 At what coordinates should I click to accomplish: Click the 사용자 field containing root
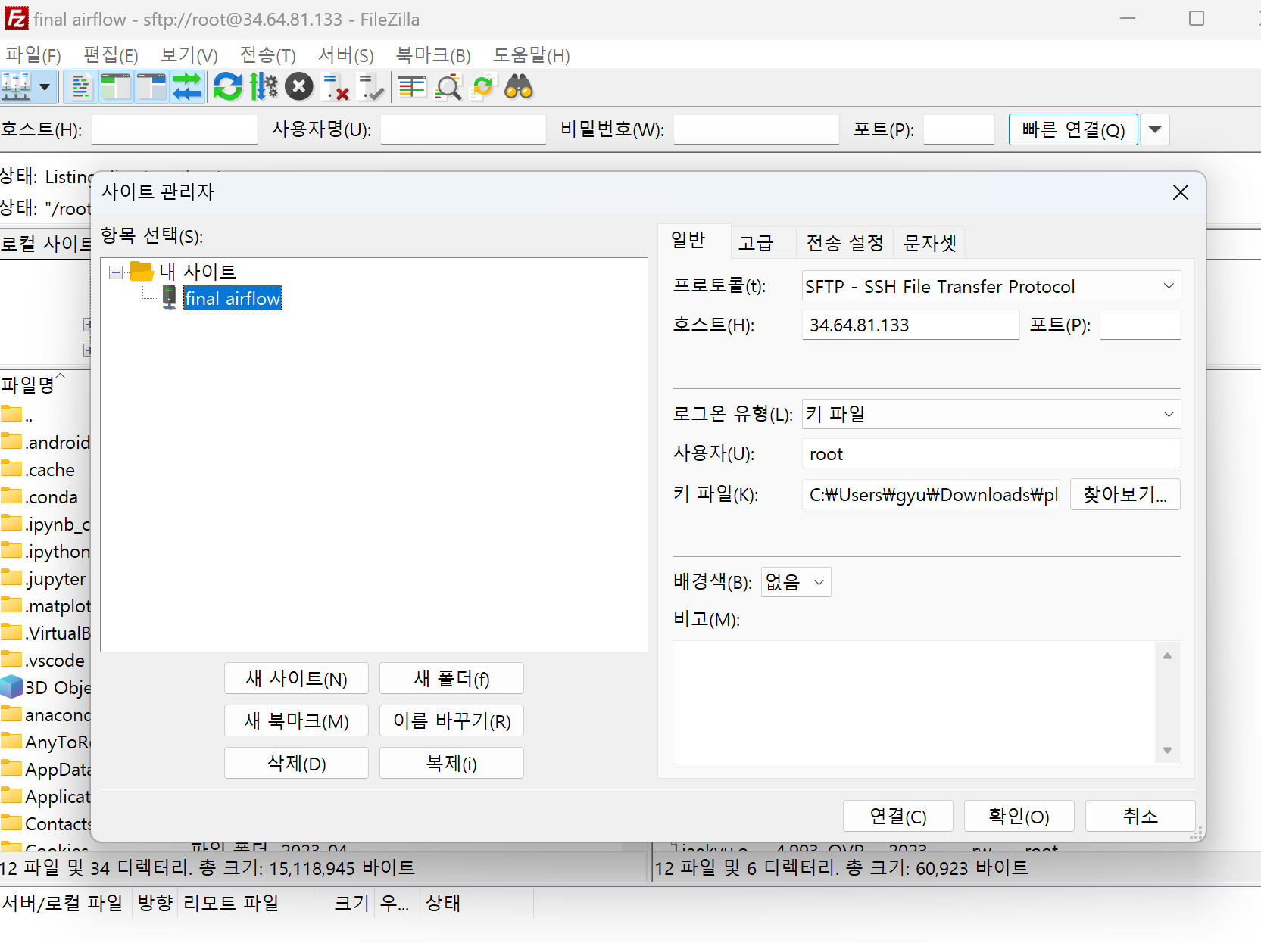[991, 454]
